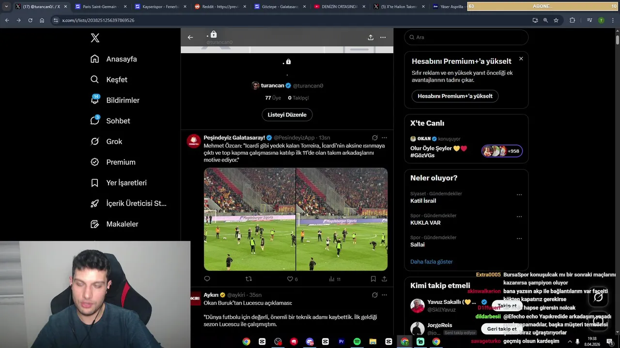Join OKAN live space Olur Öyle Şeyler
The width and height of the screenshot is (620, 348).
[x=466, y=147]
